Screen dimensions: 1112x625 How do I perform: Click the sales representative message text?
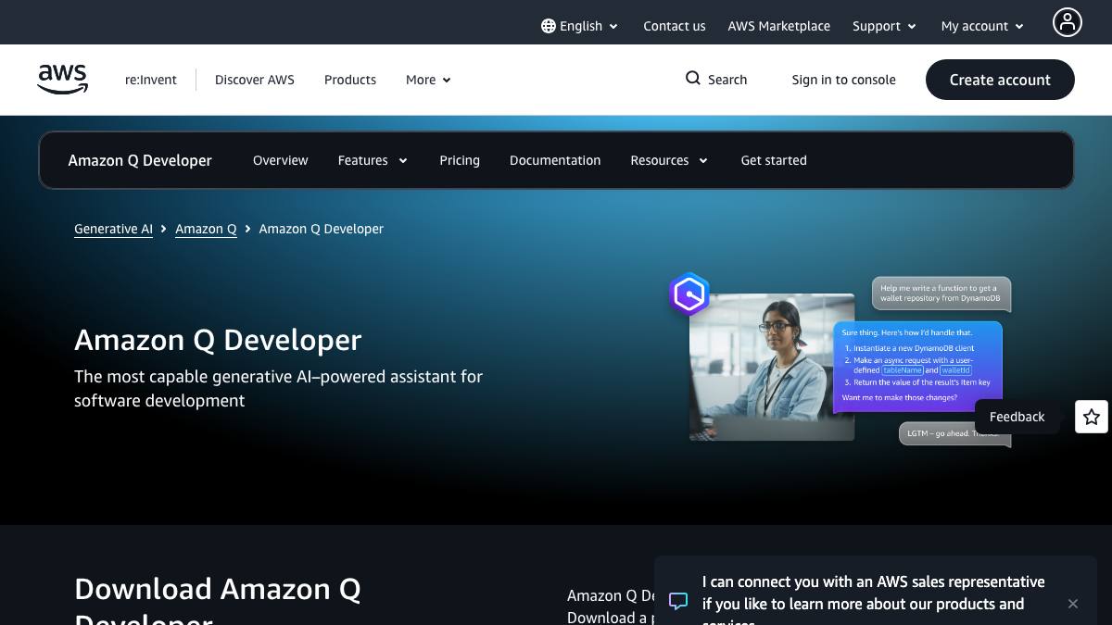pos(873,598)
